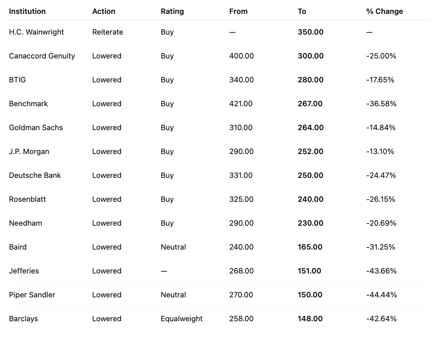Click the Rating column header
This screenshot has width=438, height=338.
(x=172, y=11)
